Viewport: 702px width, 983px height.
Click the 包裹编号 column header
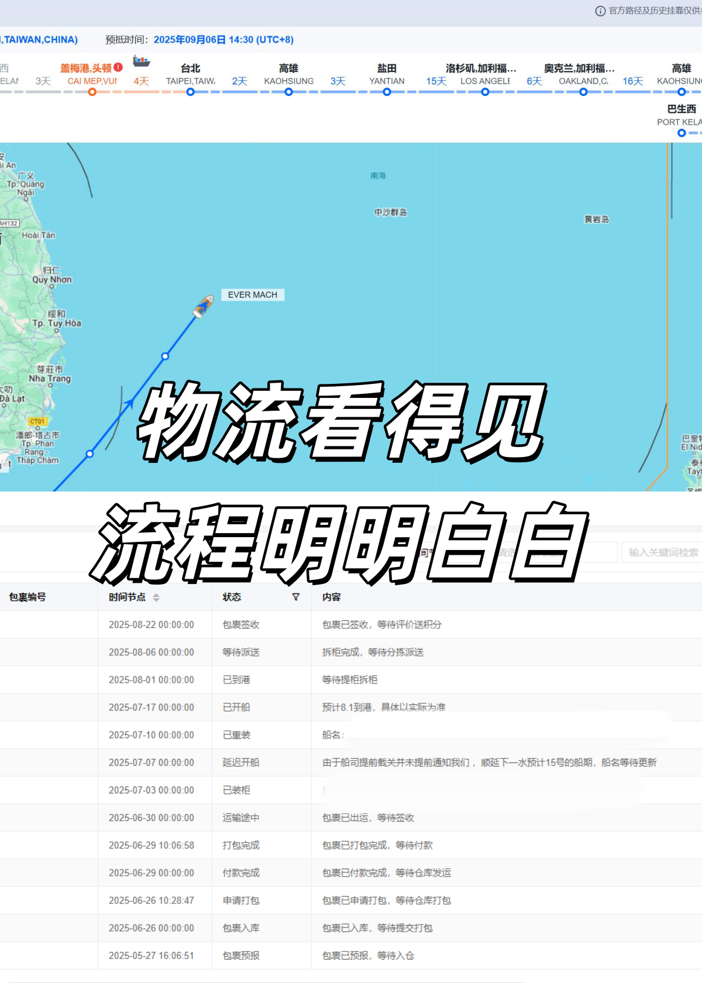(27, 597)
